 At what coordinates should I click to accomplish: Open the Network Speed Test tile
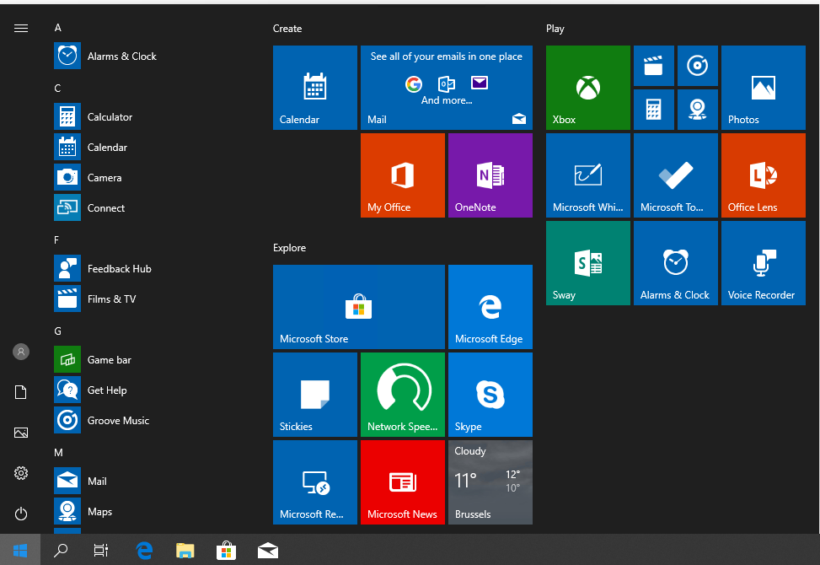(403, 395)
